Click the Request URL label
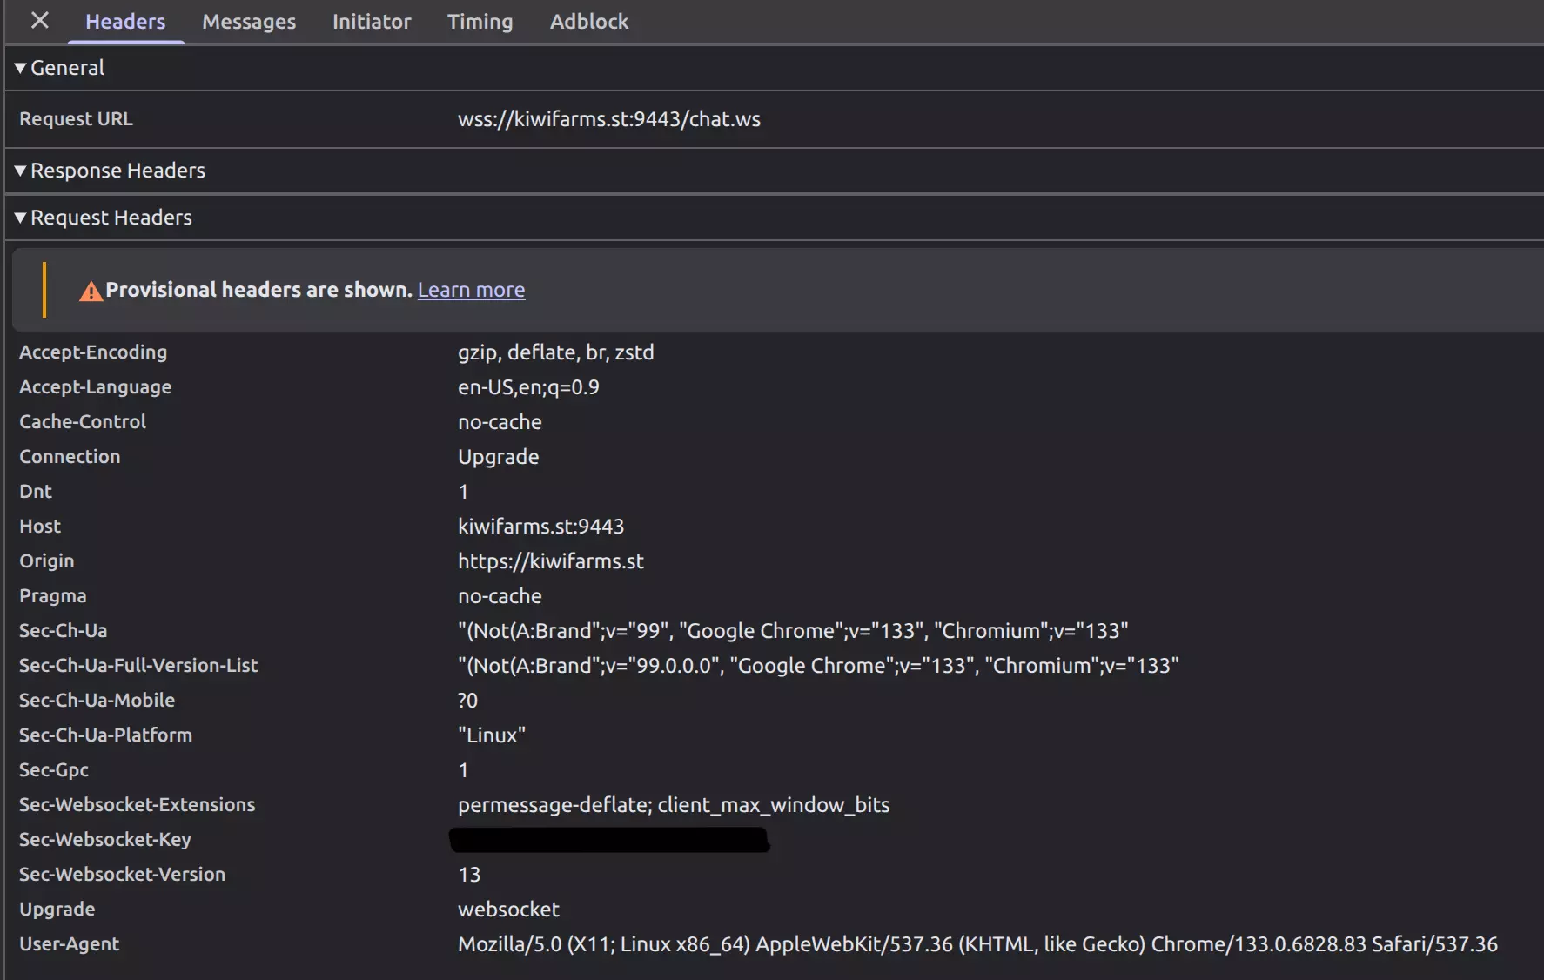The image size is (1544, 980). [x=77, y=119]
